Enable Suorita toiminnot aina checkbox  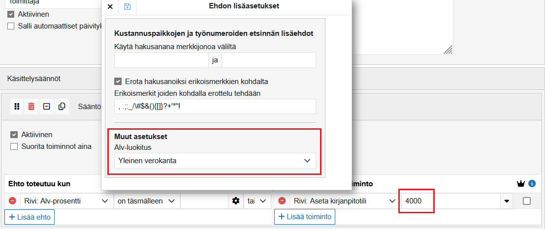14,146
